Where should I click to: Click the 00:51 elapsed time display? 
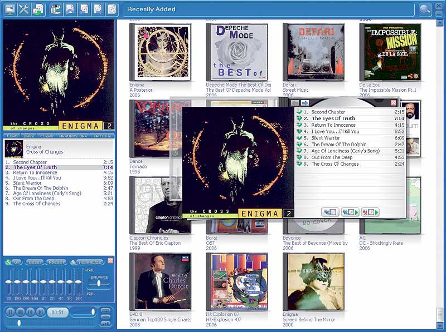coord(57,313)
